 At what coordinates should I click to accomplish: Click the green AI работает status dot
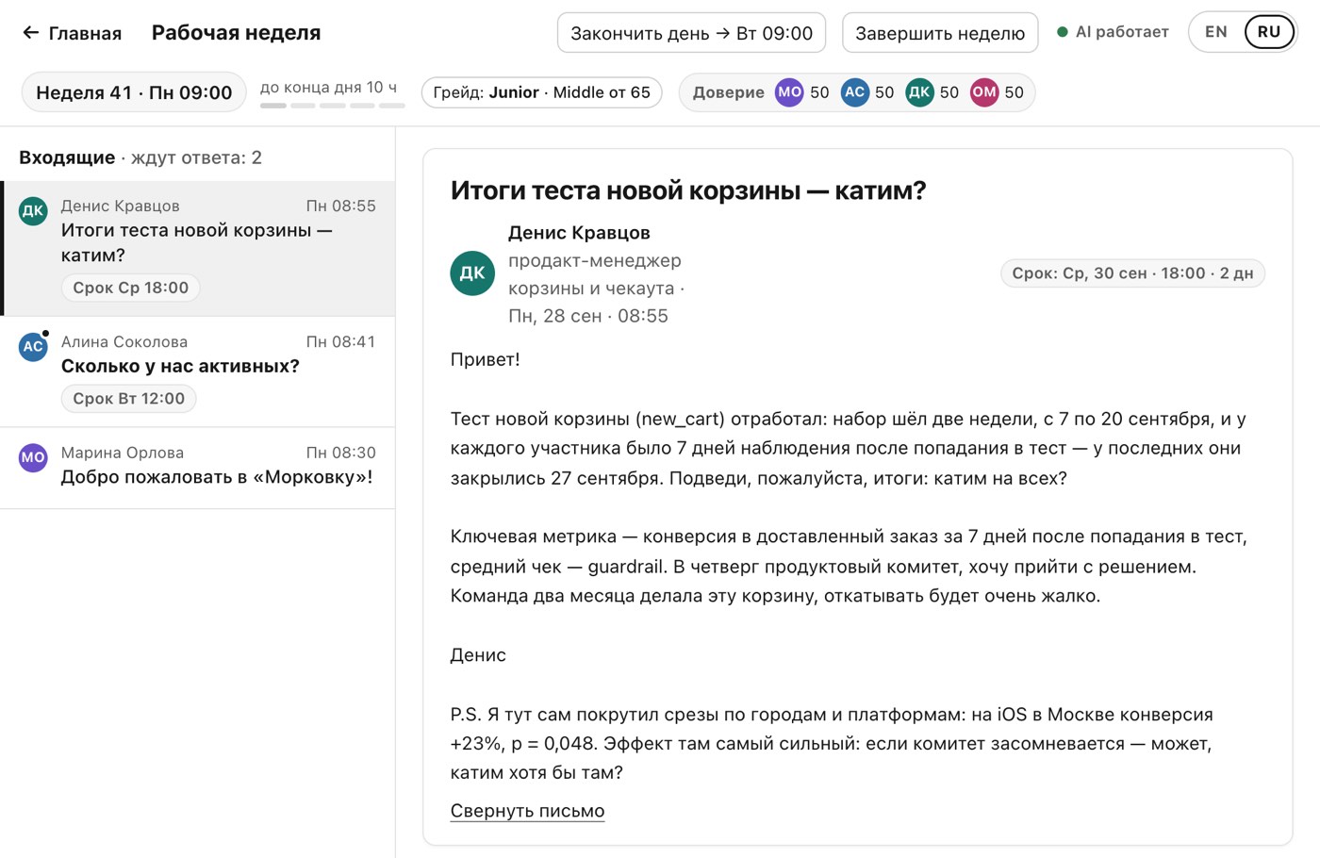1063,32
